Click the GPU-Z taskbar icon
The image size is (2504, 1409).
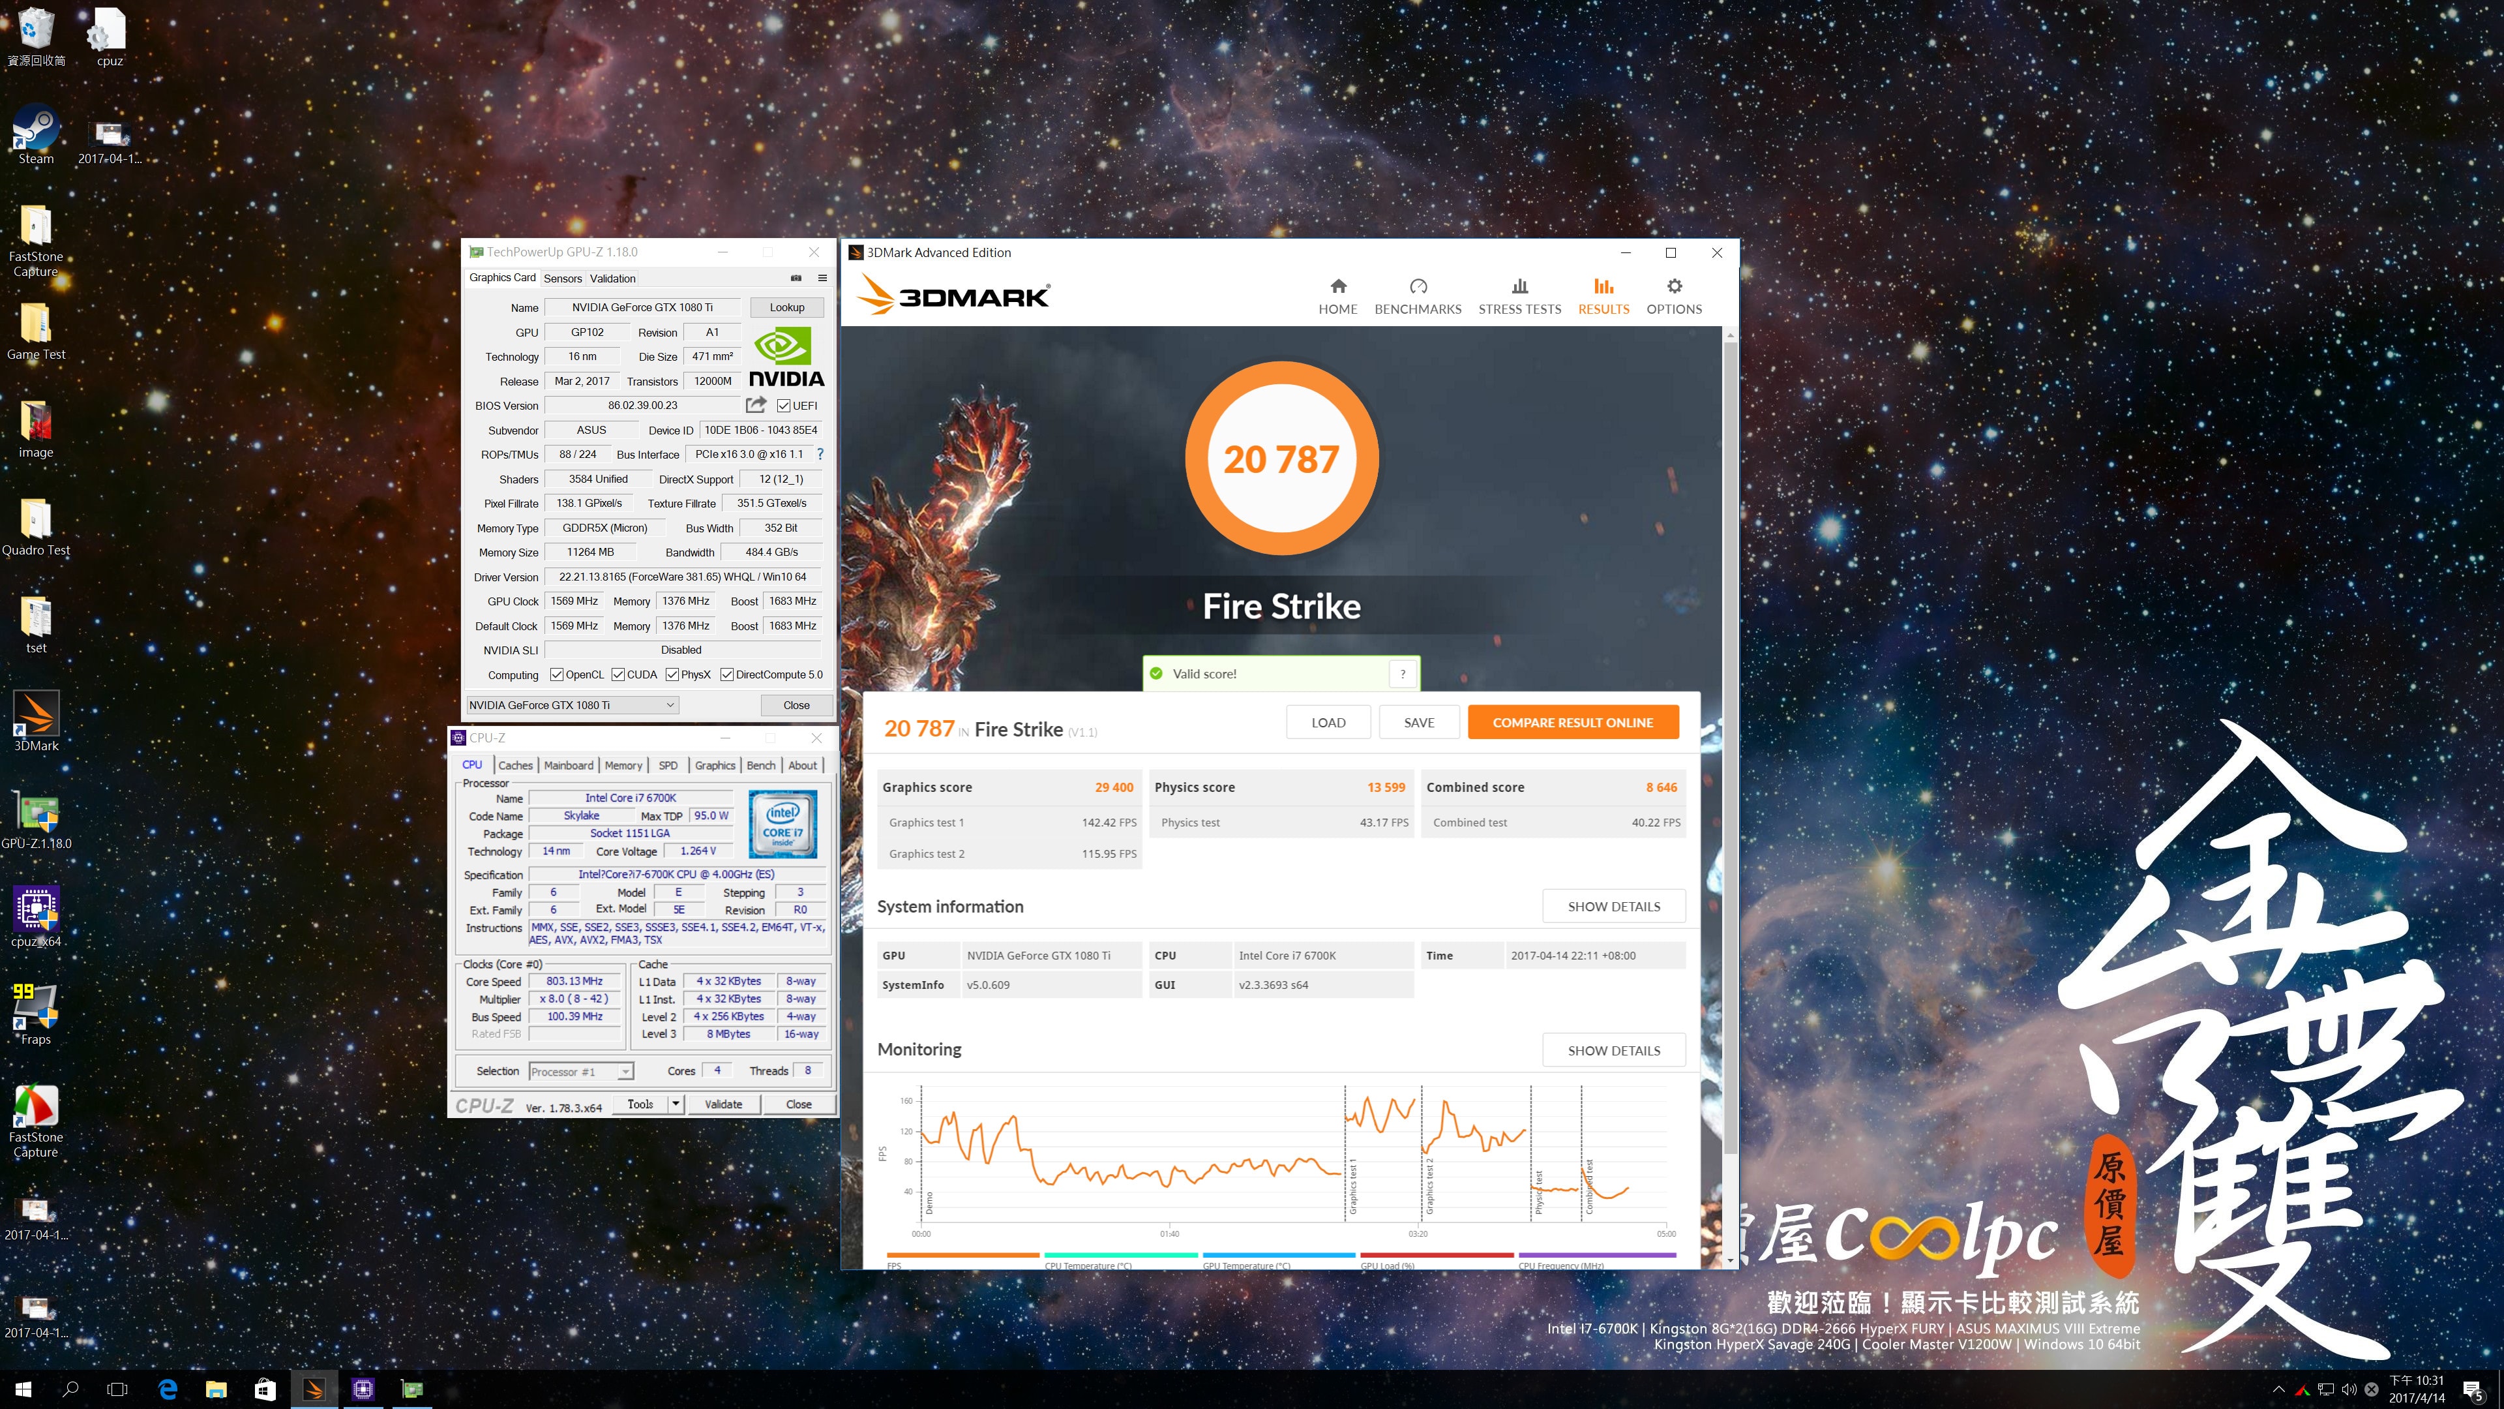pyautogui.click(x=412, y=1389)
